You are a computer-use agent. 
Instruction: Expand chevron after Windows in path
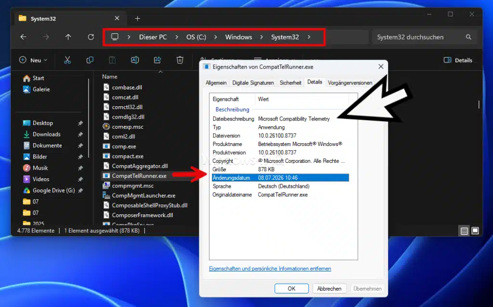[261, 37]
